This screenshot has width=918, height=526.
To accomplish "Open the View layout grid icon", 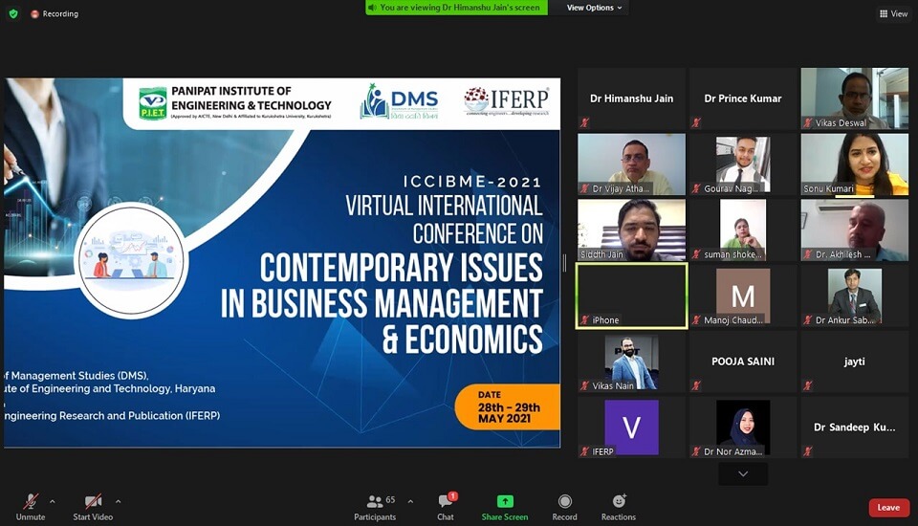I will pyautogui.click(x=885, y=14).
